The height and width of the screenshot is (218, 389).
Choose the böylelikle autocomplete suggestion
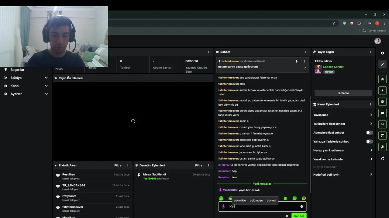click(x=240, y=200)
